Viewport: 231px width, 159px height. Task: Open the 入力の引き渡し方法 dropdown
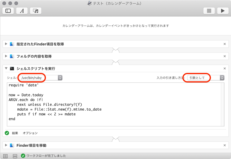pyautogui.click(x=206, y=78)
